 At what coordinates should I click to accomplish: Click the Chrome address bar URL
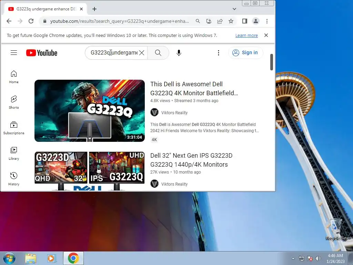[x=119, y=21]
